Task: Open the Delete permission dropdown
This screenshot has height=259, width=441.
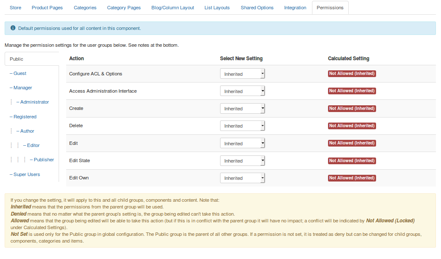Action: point(242,125)
